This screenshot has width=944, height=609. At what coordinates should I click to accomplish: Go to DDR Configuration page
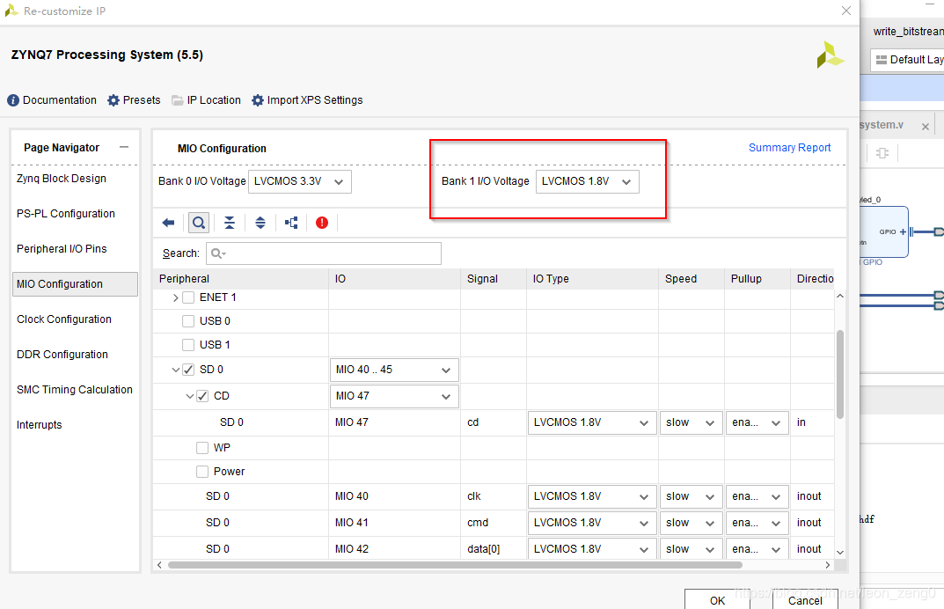(62, 355)
